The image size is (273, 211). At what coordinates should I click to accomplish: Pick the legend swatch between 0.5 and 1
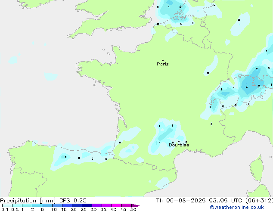pyautogui.click(x=17, y=205)
